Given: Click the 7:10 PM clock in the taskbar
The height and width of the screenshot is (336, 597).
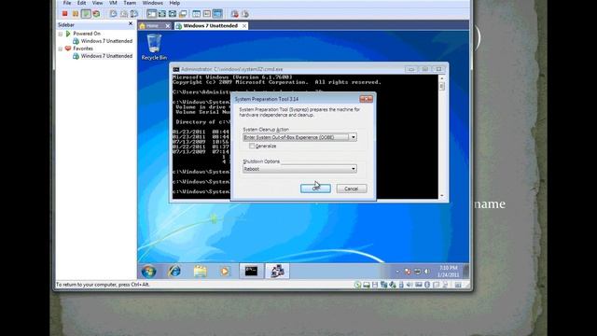Looking at the screenshot, I should click(449, 268).
